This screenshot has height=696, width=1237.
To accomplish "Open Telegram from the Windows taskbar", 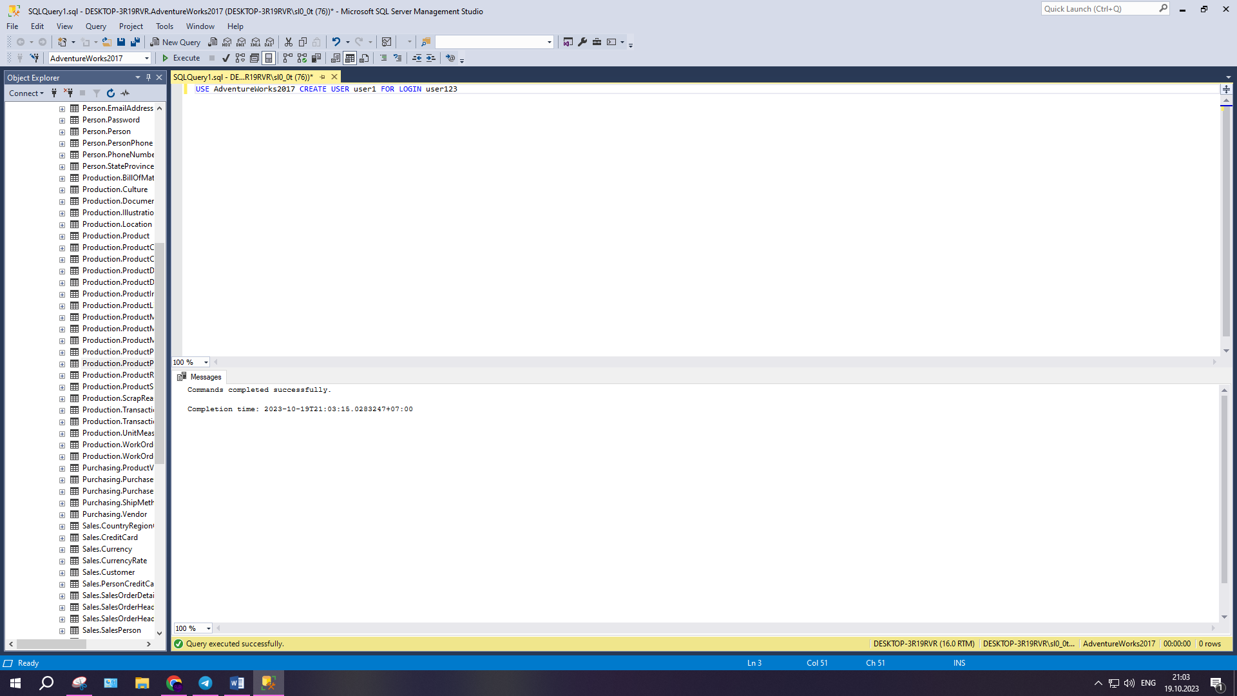I will coord(205,683).
